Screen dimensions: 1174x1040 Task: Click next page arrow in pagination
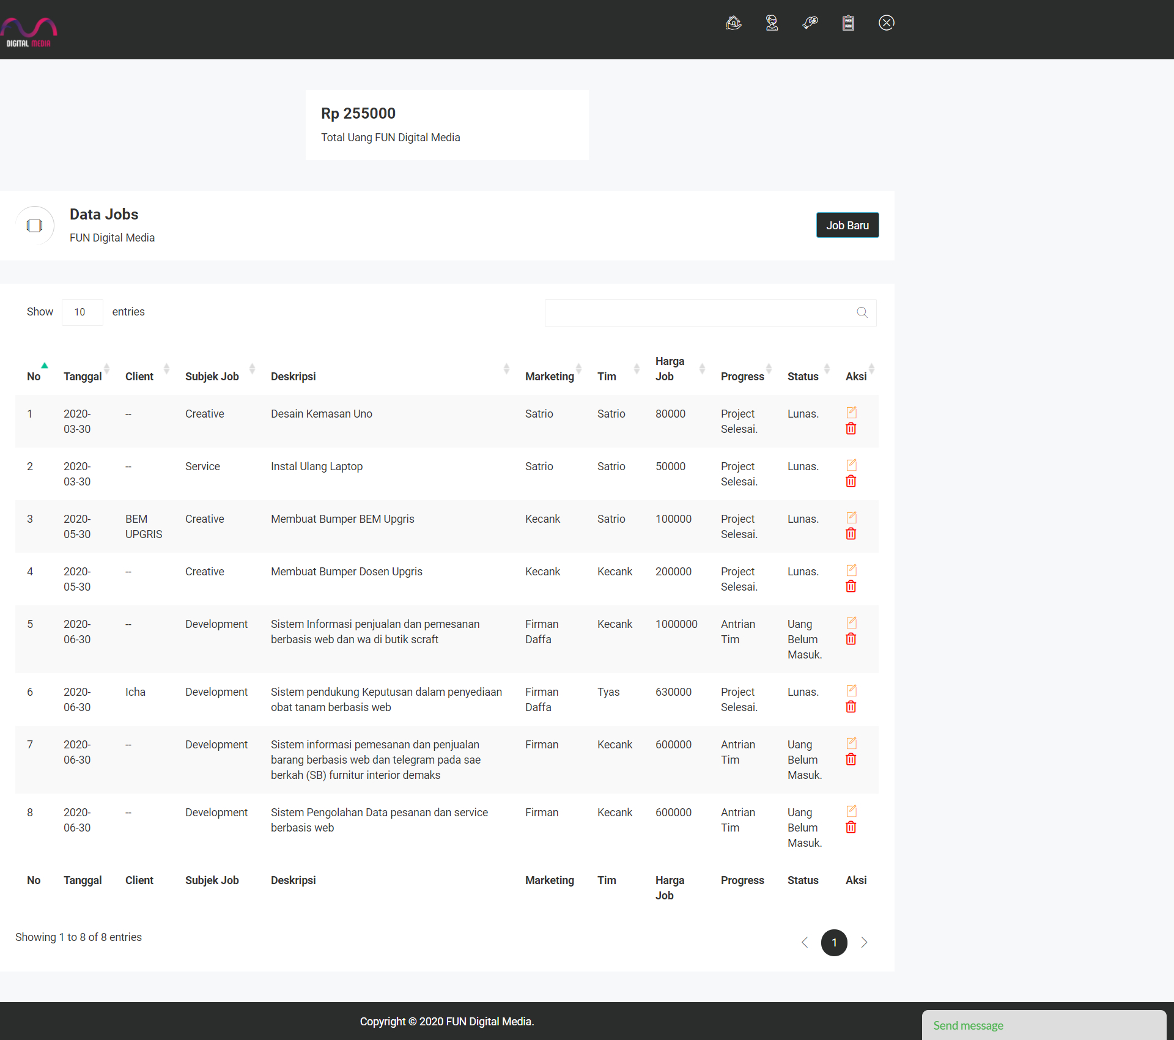click(864, 942)
